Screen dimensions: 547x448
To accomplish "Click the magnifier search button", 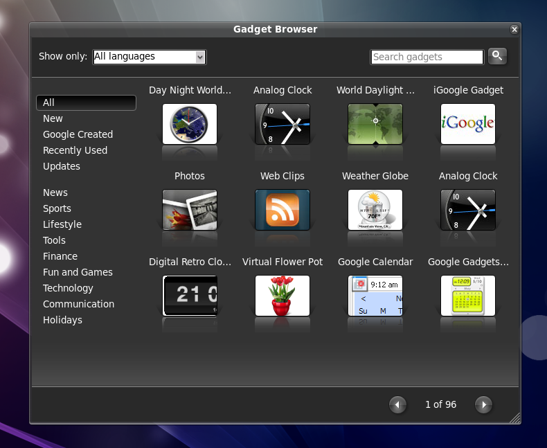I will (497, 56).
